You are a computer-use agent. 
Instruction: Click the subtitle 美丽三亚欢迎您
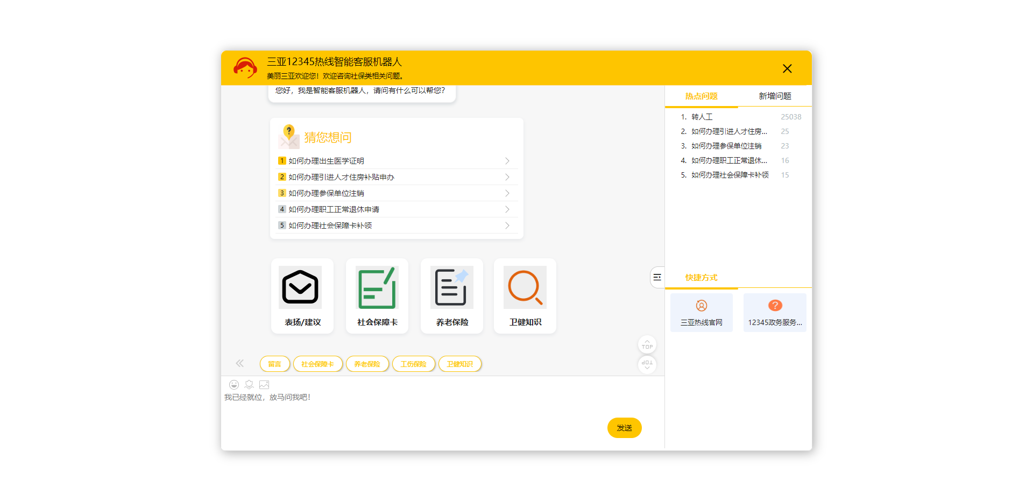[x=335, y=76]
